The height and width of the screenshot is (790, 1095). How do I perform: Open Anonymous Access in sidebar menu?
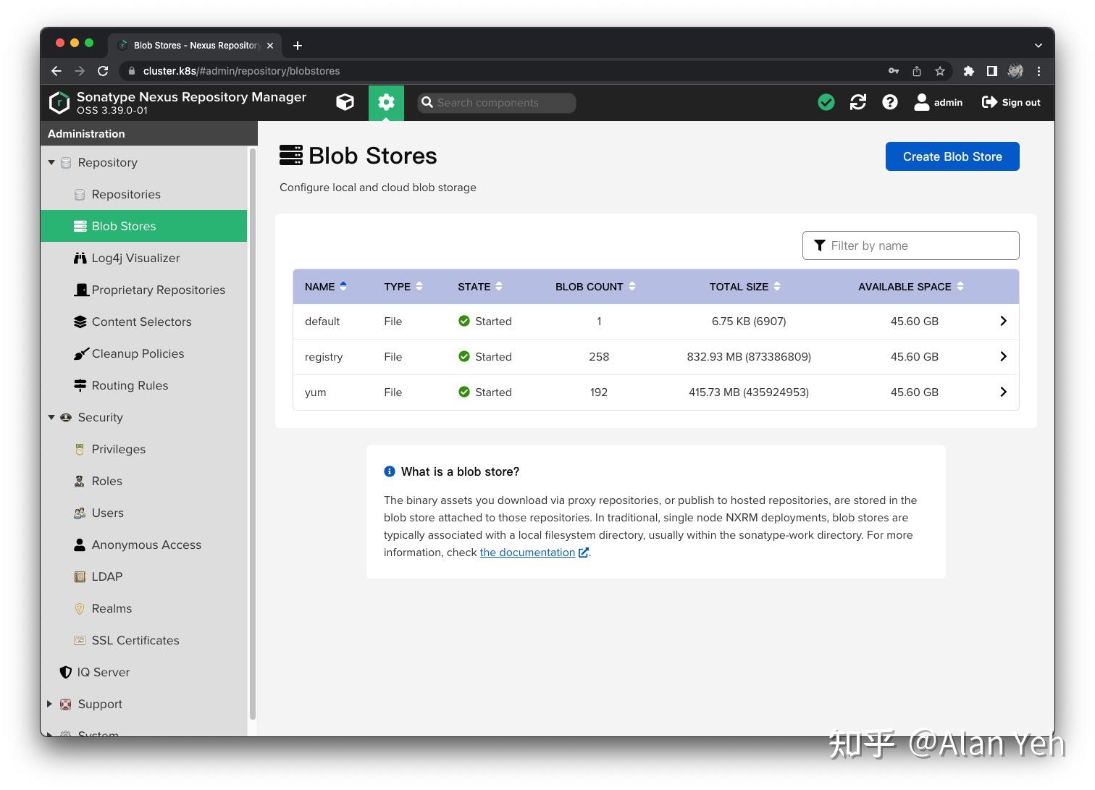(x=146, y=545)
